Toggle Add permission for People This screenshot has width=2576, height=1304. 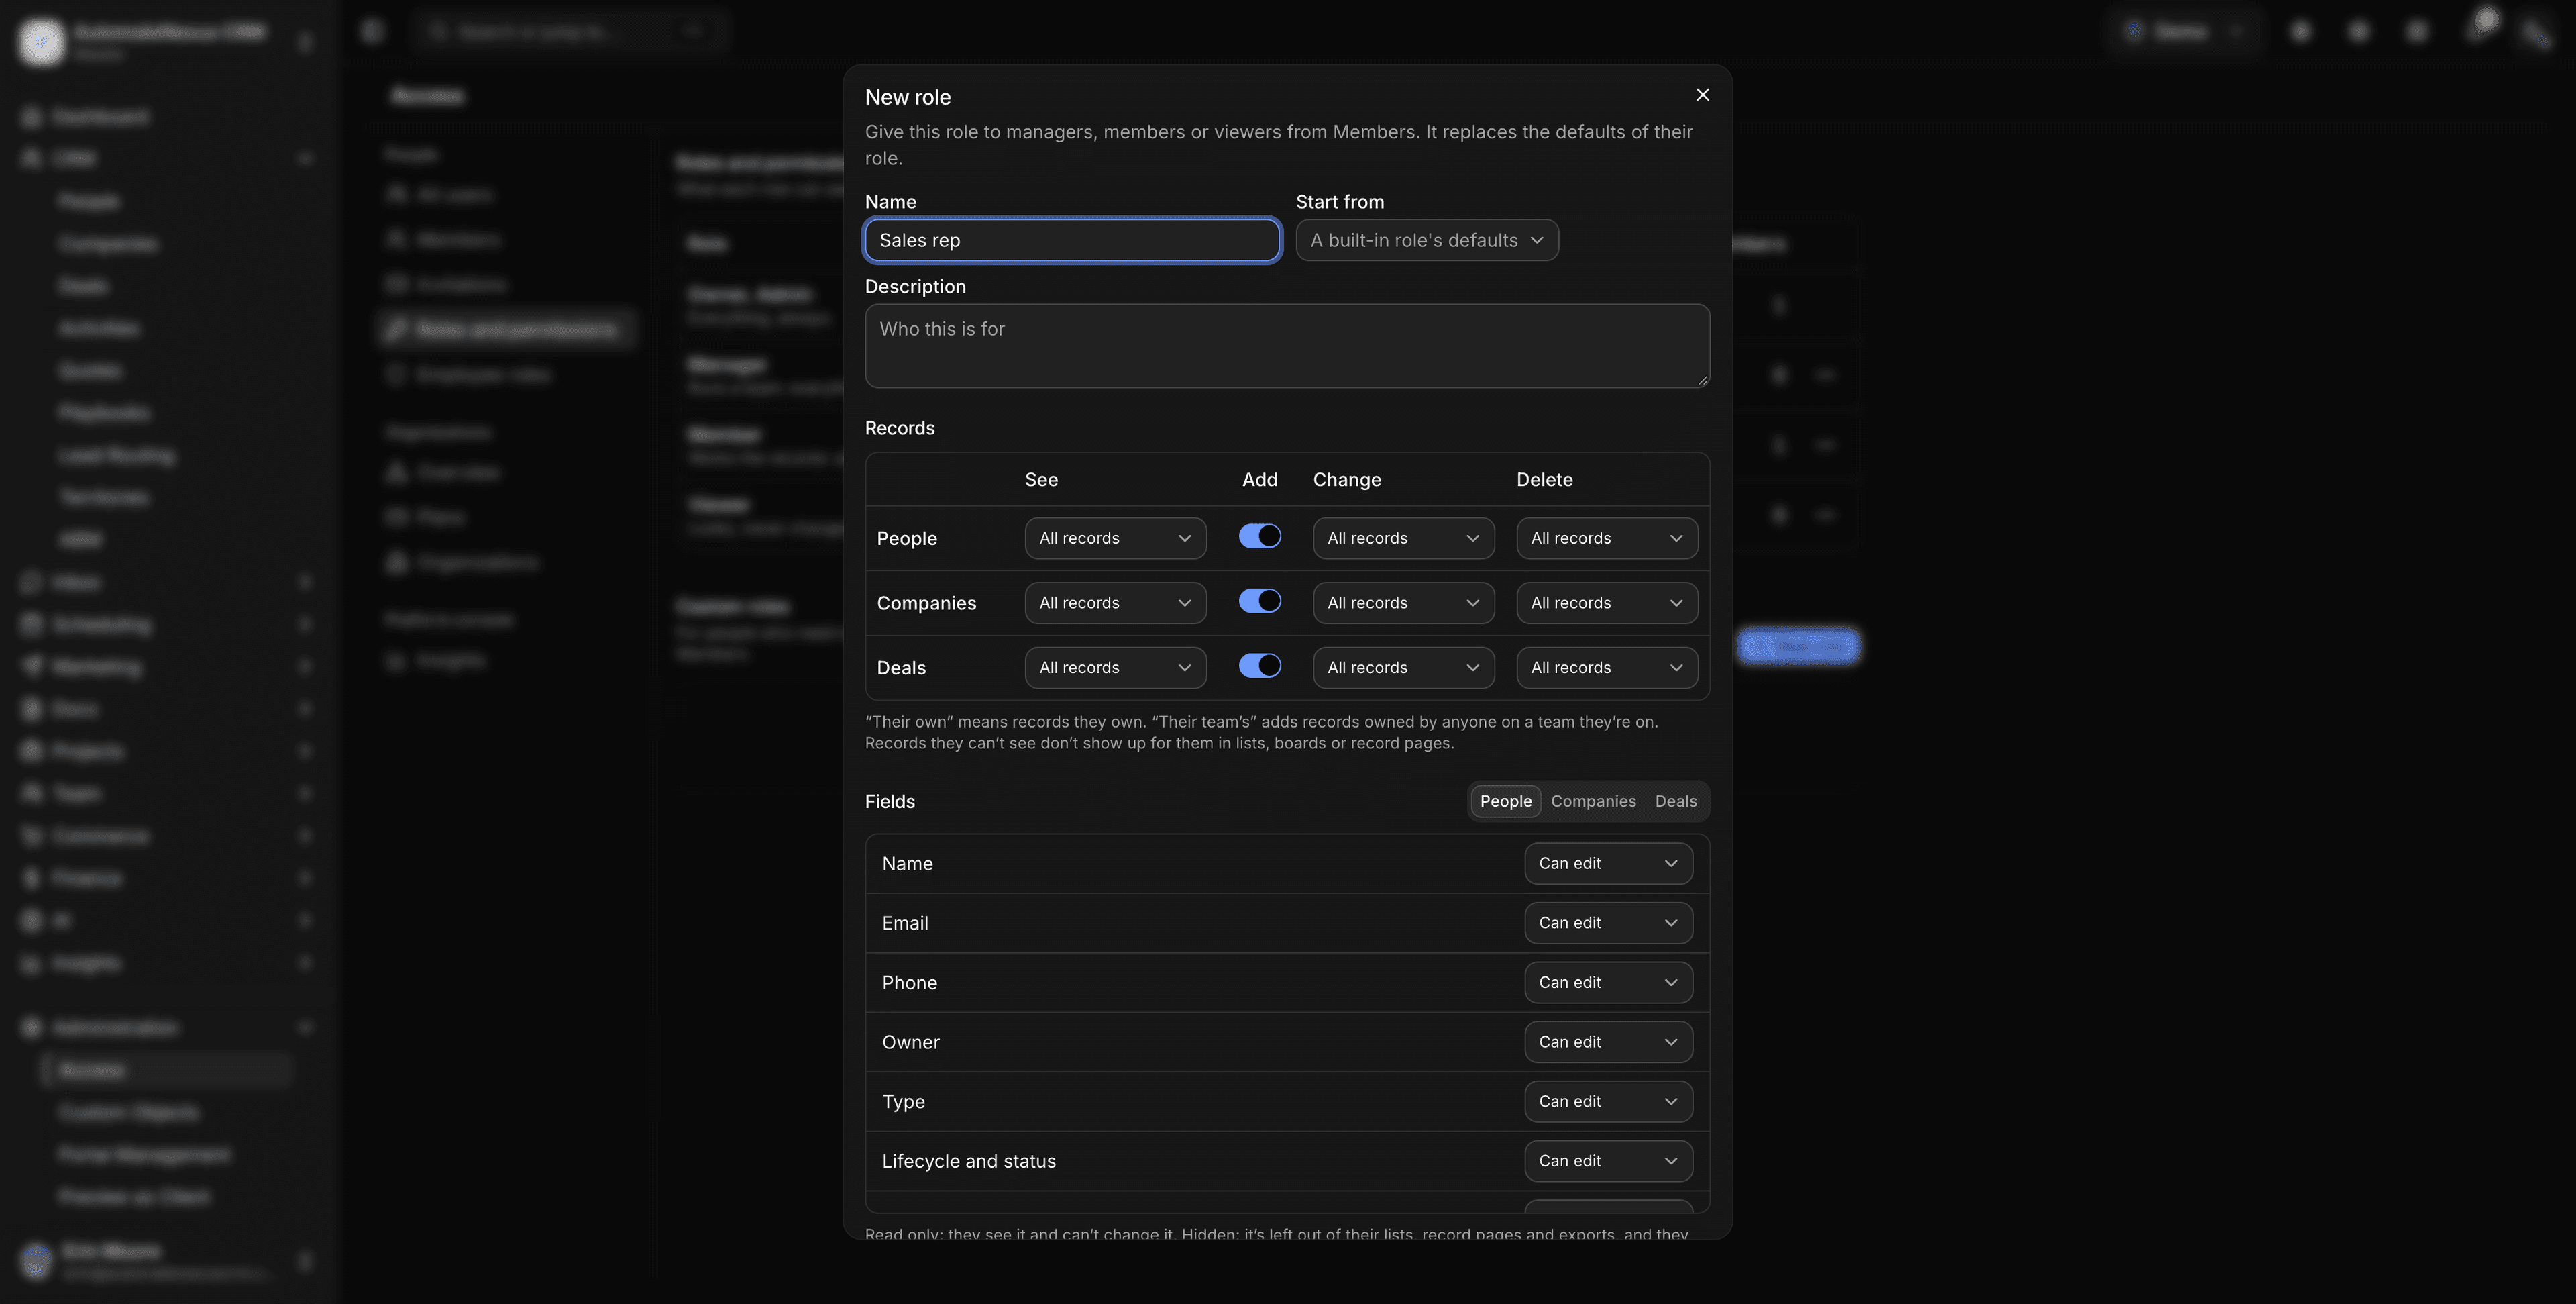(1259, 536)
